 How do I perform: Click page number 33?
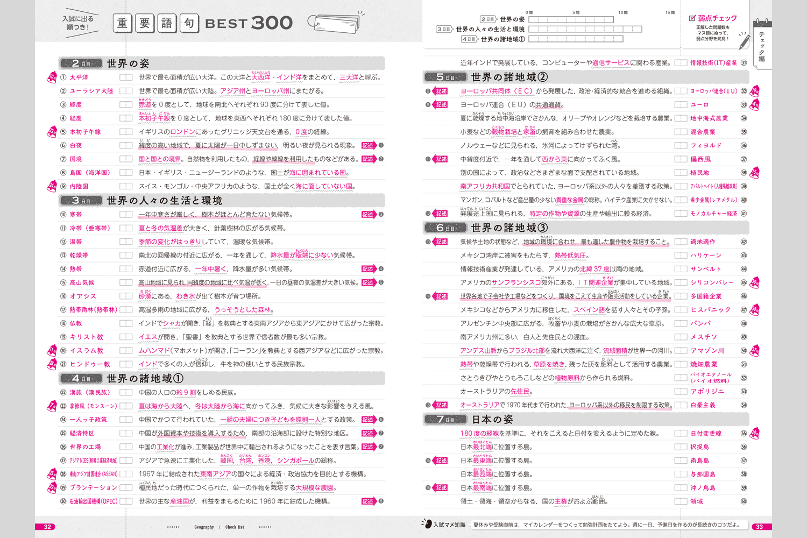coord(759,527)
